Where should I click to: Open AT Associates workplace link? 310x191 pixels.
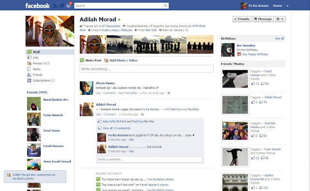pyautogui.click(x=111, y=26)
